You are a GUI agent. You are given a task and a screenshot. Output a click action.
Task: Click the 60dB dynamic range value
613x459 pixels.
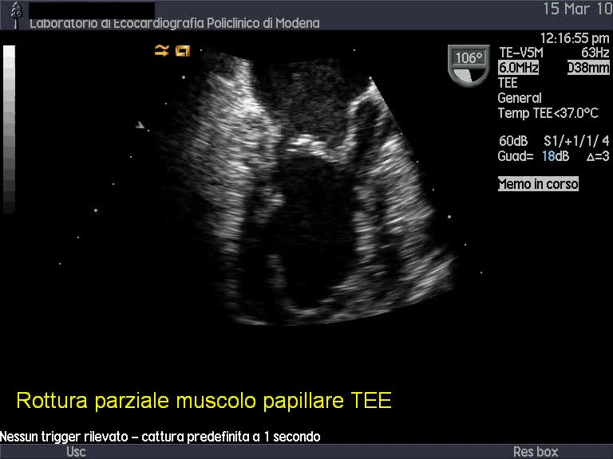[x=513, y=141]
